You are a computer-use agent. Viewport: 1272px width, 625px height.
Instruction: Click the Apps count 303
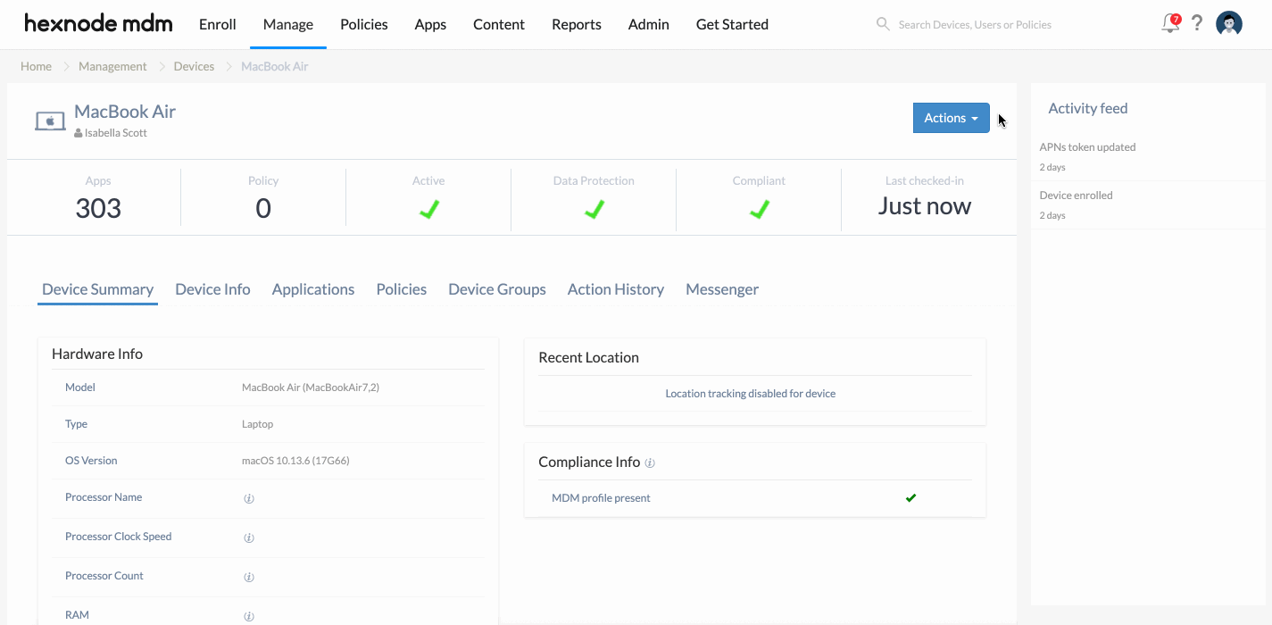coord(98,208)
